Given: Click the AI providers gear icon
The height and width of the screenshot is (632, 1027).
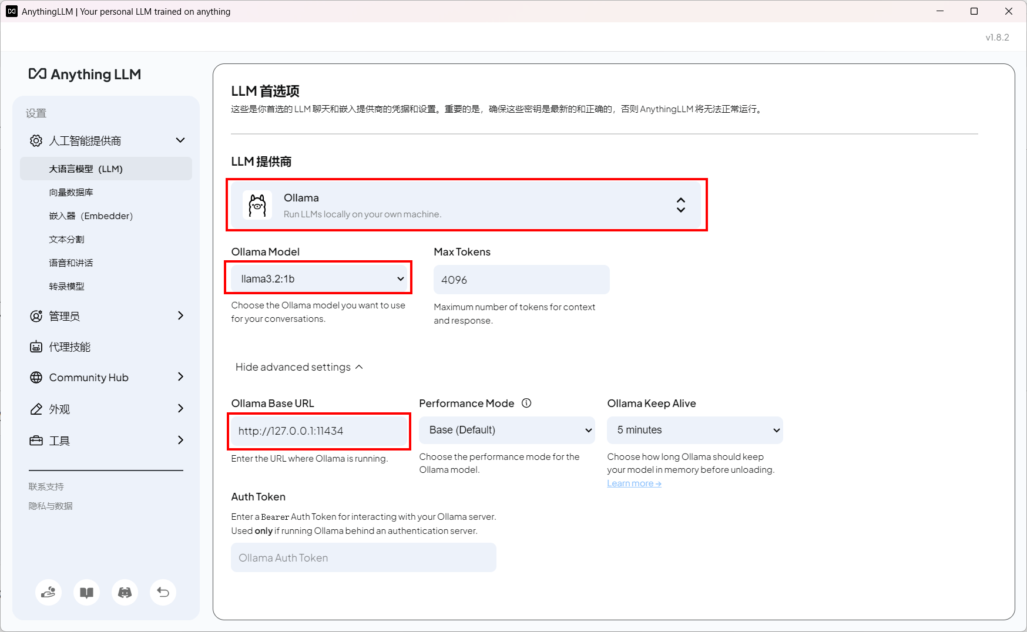Looking at the screenshot, I should [x=36, y=141].
